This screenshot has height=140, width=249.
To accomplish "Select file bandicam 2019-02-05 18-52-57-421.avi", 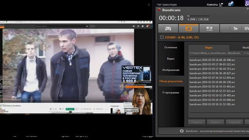I will (x=212, y=91).
